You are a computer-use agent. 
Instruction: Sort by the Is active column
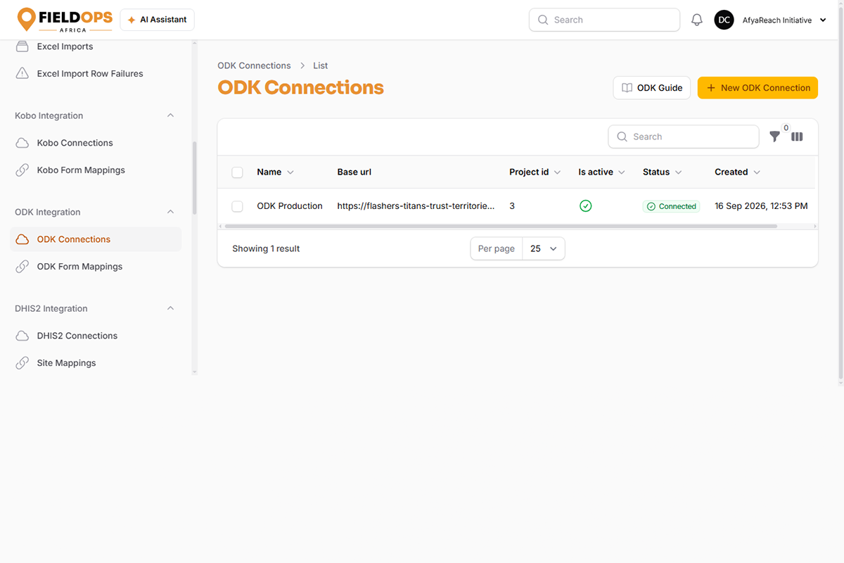(601, 172)
